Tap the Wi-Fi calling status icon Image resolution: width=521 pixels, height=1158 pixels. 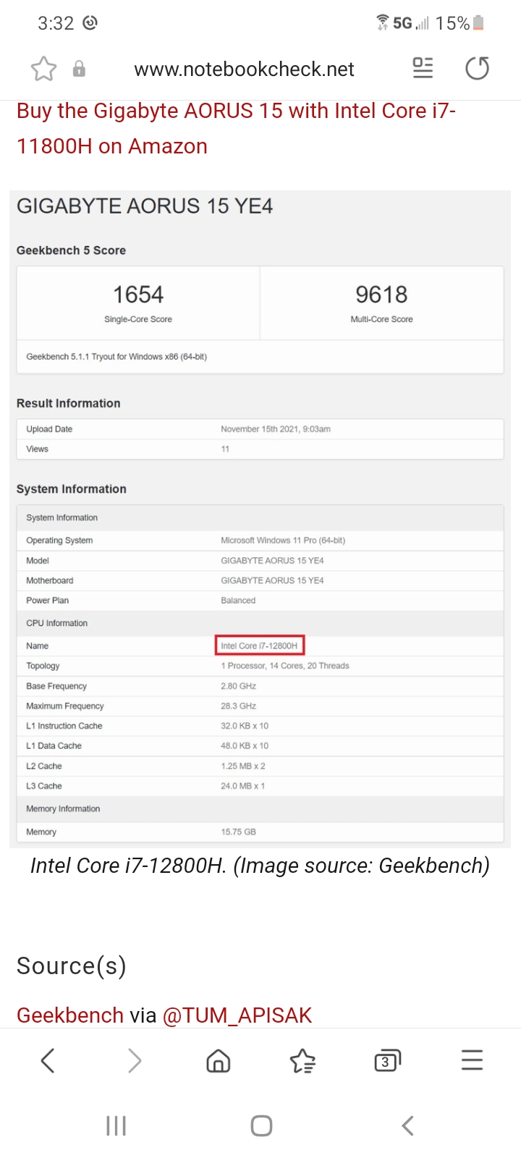pyautogui.click(x=382, y=22)
